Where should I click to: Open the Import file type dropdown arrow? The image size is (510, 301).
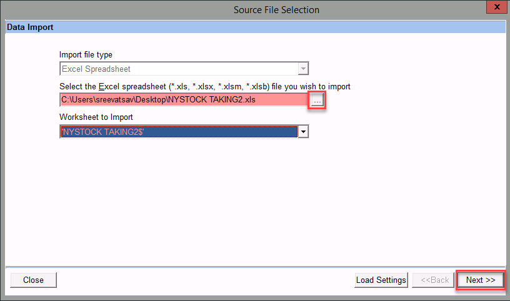coord(303,69)
